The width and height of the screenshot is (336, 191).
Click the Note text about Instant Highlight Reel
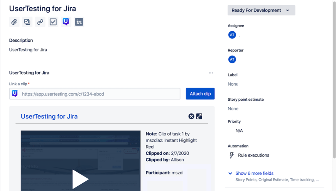click(x=171, y=140)
